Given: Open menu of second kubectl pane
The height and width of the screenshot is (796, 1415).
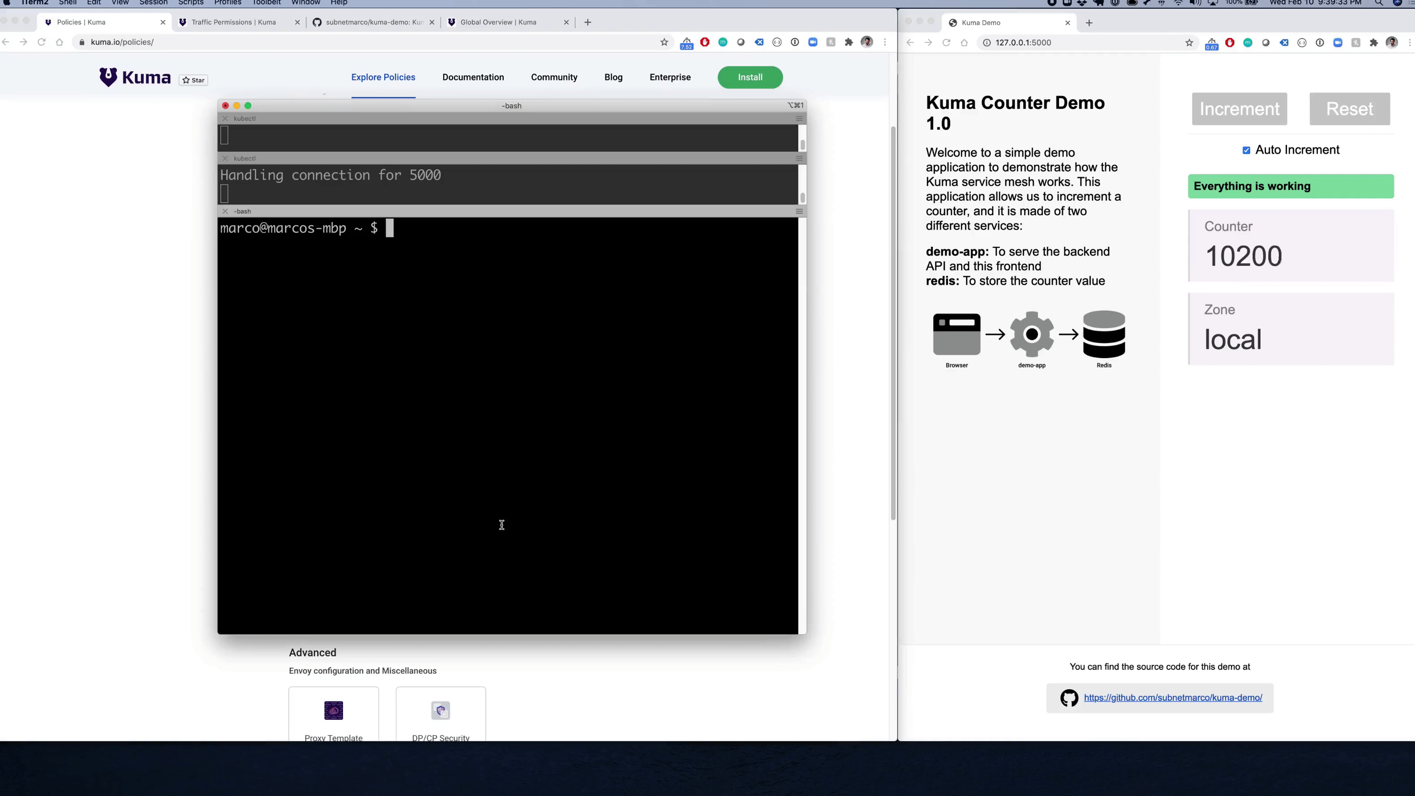Looking at the screenshot, I should (x=799, y=159).
